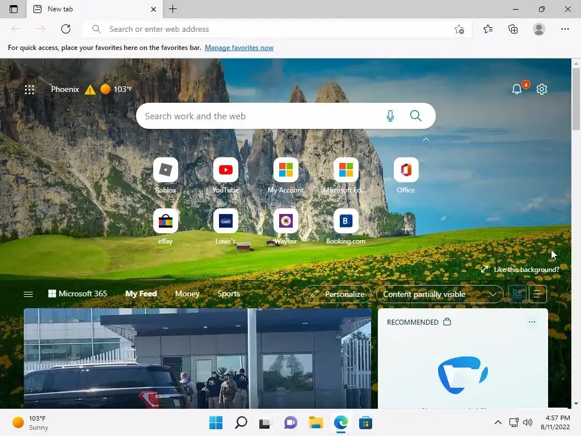Screen dimensions: 581x436
Task: Open the Wayfair quick link
Action: pos(286,227)
